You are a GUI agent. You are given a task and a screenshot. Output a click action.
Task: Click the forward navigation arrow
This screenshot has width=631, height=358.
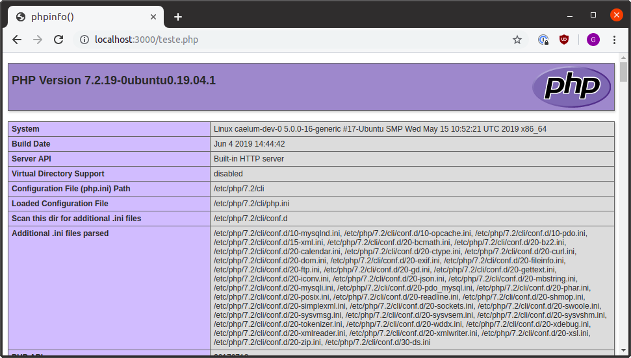pyautogui.click(x=38, y=40)
